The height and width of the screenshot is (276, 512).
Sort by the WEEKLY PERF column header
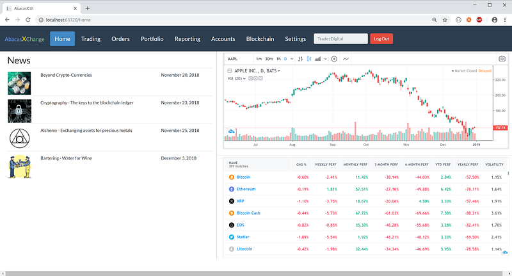coord(326,165)
